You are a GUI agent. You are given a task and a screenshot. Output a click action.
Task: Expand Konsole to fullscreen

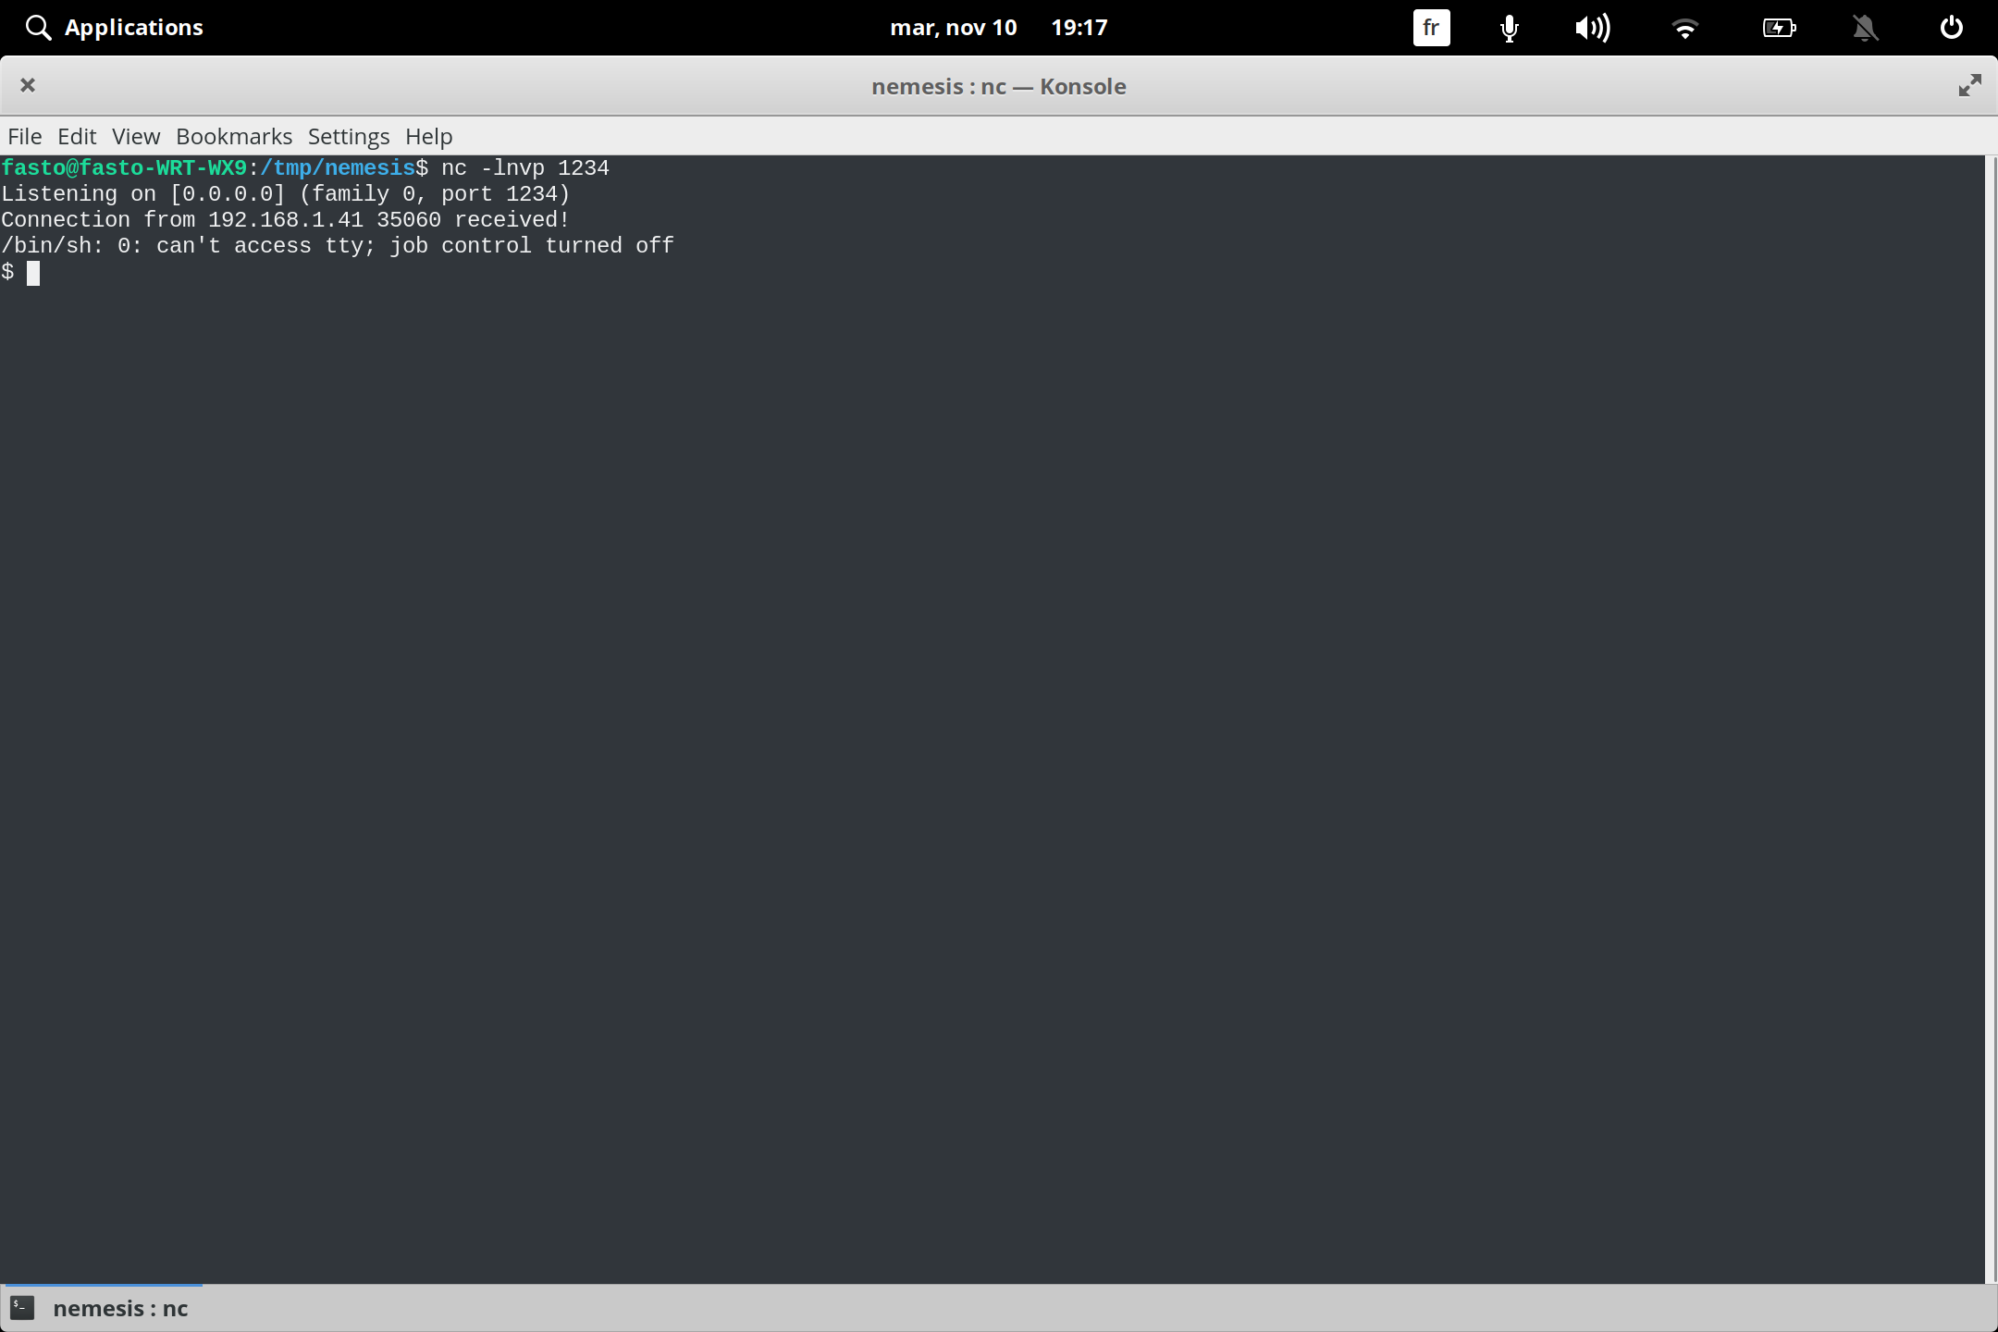pyautogui.click(x=1969, y=85)
